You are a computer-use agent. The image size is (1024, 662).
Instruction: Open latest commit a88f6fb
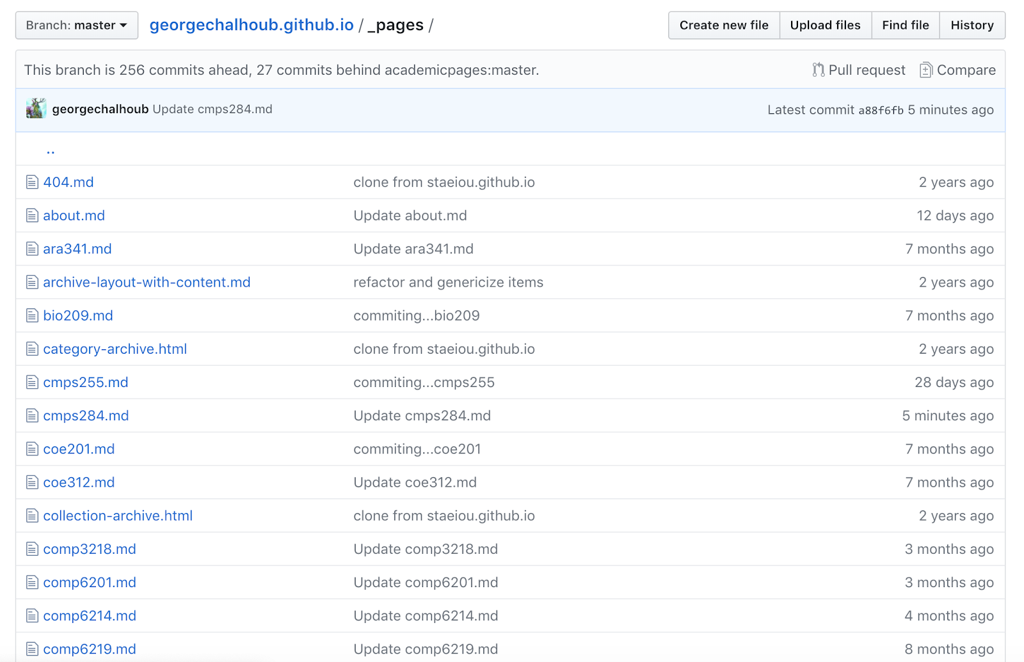coord(881,110)
